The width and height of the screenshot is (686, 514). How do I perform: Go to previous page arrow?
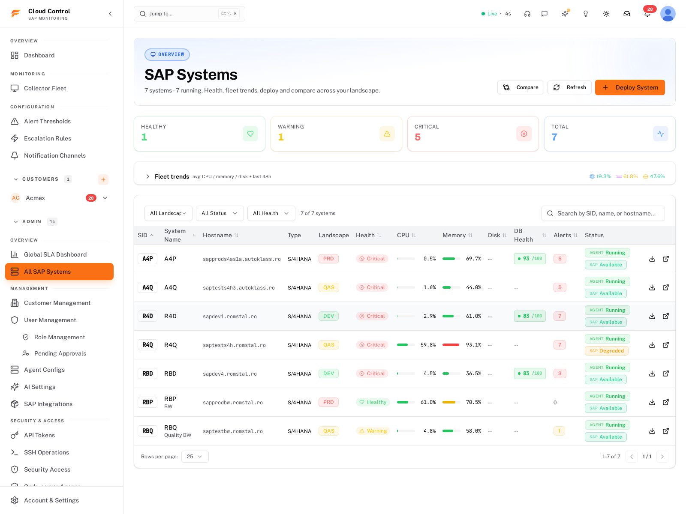(x=632, y=457)
